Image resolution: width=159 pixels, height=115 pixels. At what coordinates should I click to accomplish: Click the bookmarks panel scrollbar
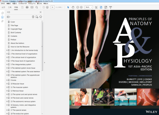tap(42, 46)
